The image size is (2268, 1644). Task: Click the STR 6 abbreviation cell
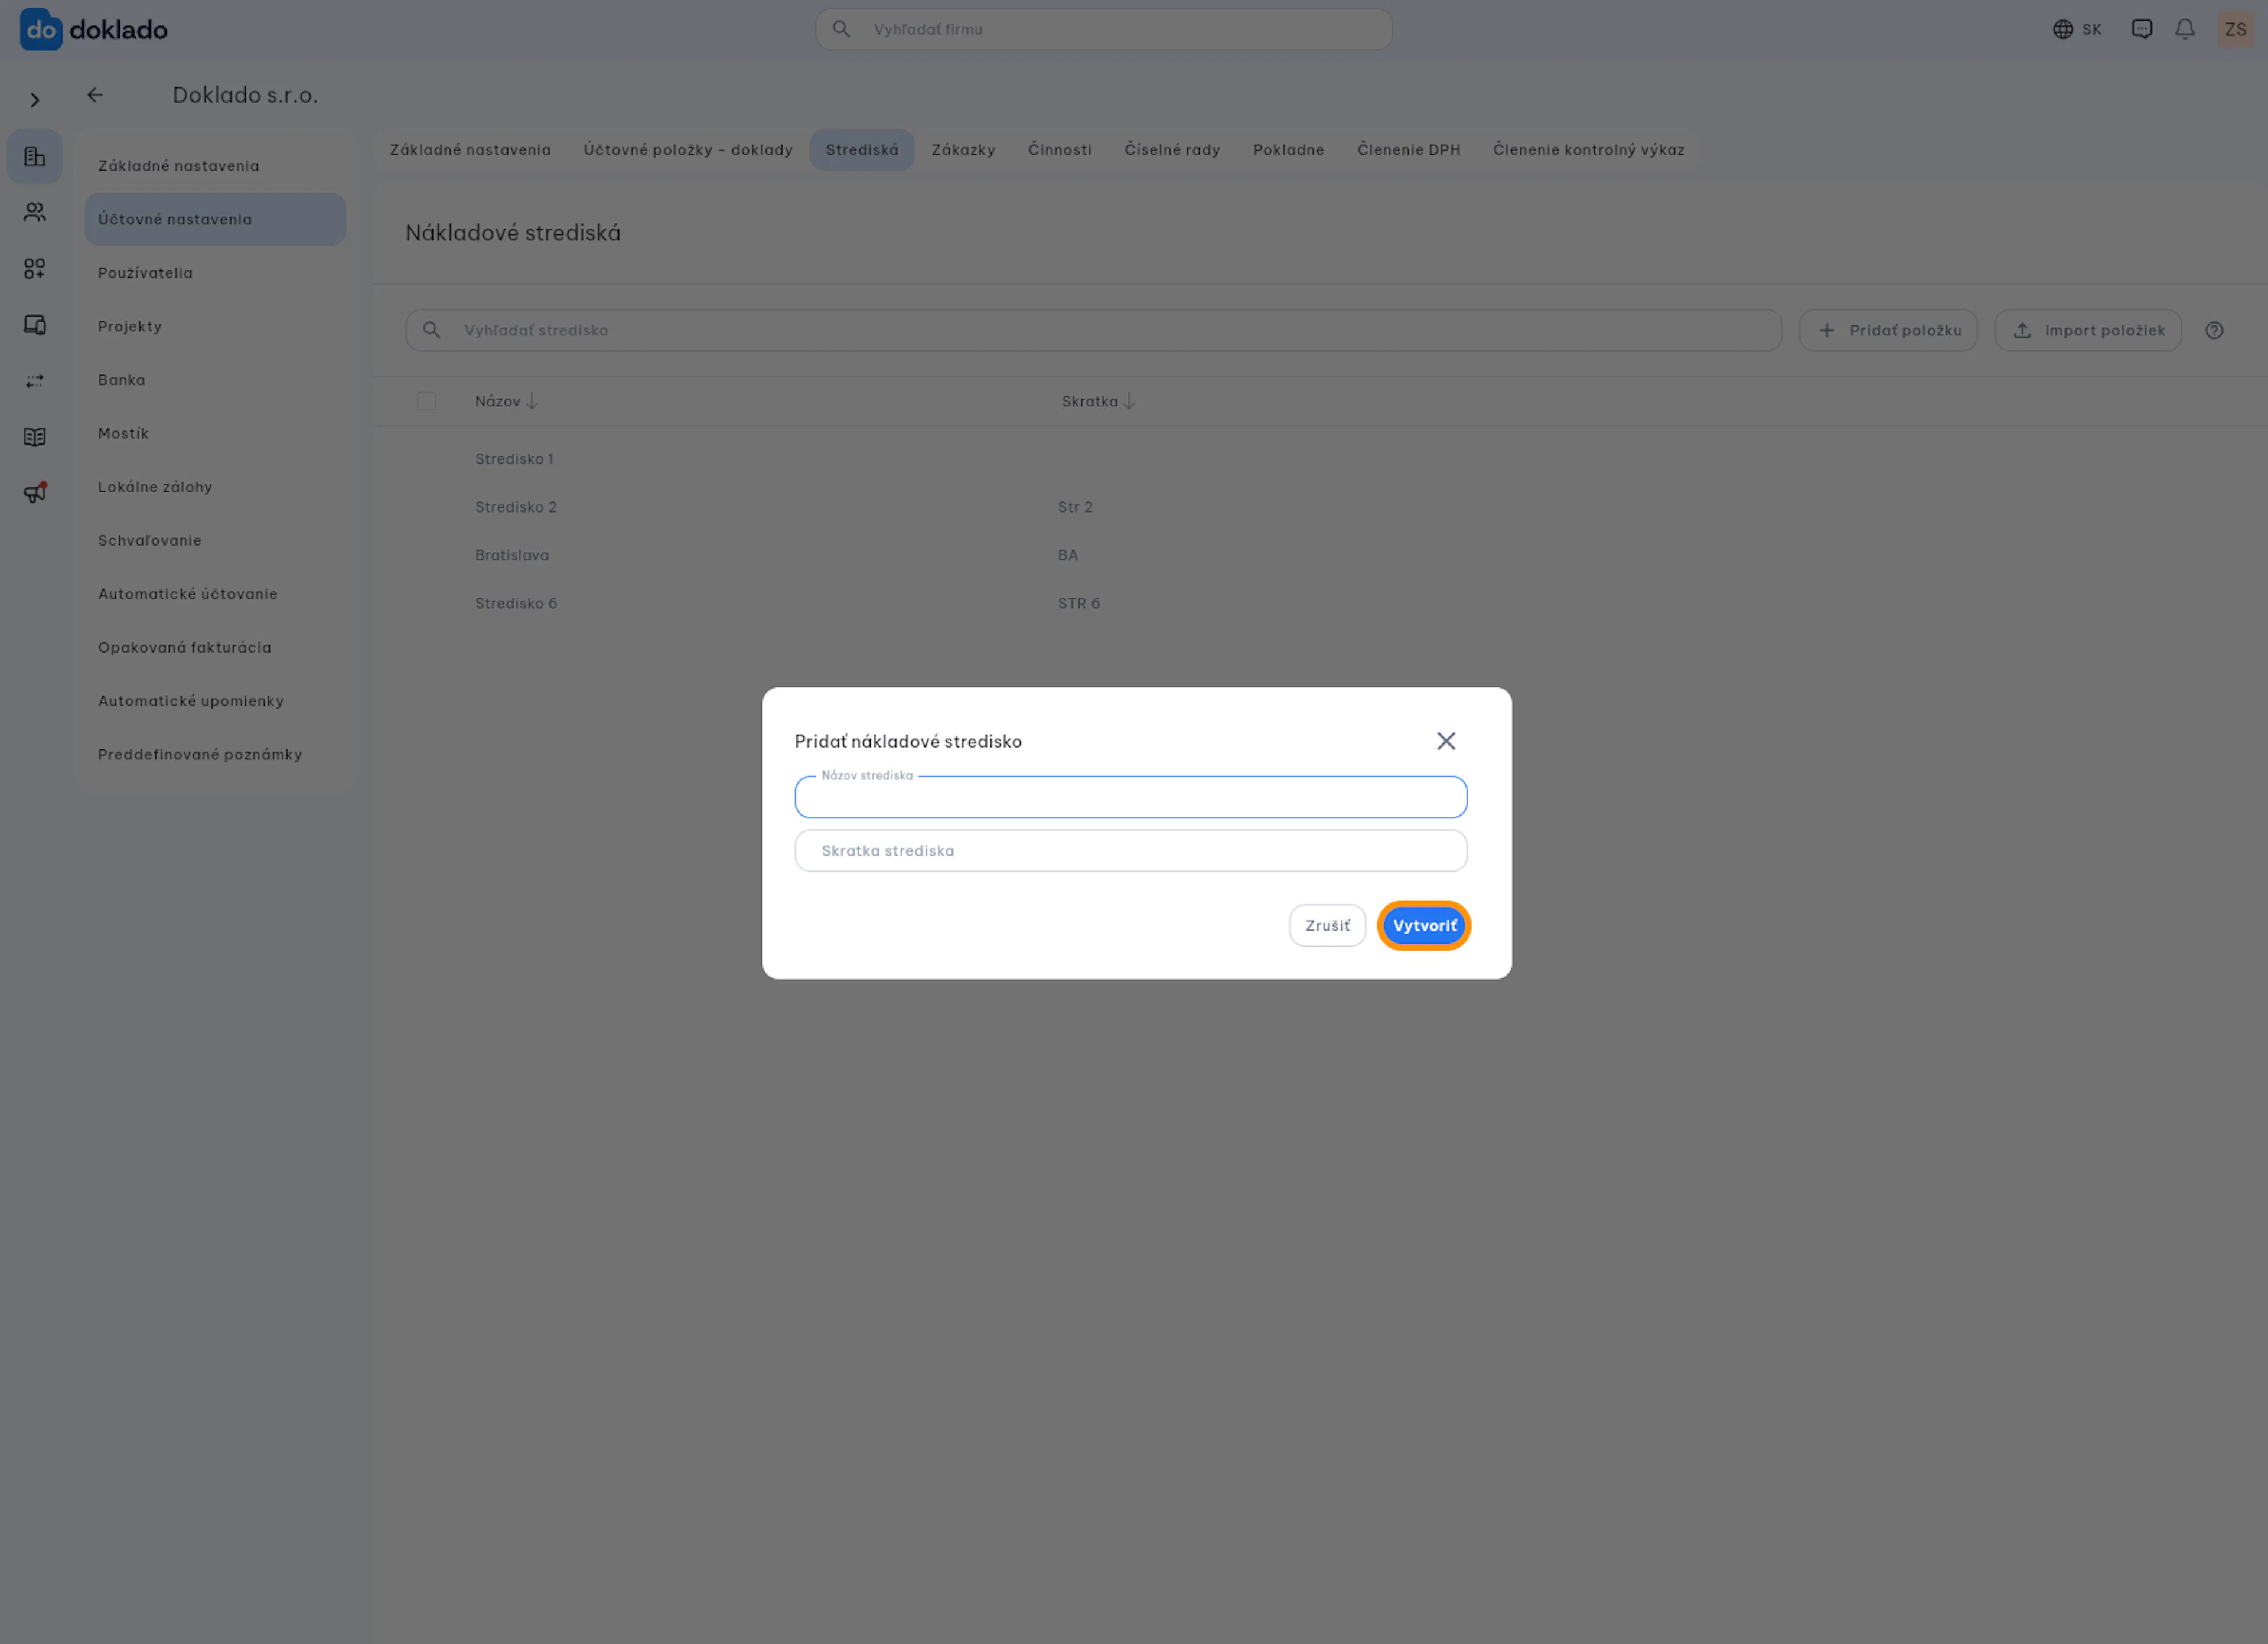(1079, 603)
